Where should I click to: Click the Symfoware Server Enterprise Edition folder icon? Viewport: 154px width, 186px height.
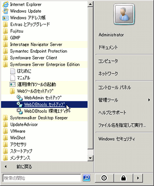pyautogui.click(x=5, y=65)
